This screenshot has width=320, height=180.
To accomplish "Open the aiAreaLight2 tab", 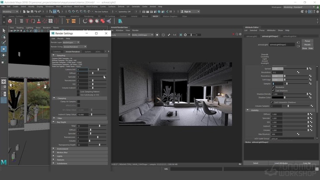I will point(252,36).
